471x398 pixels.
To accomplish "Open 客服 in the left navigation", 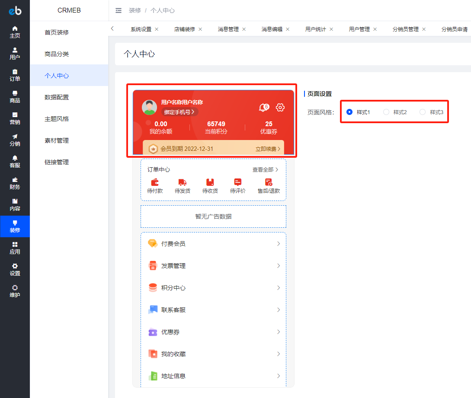I will 15,162.
